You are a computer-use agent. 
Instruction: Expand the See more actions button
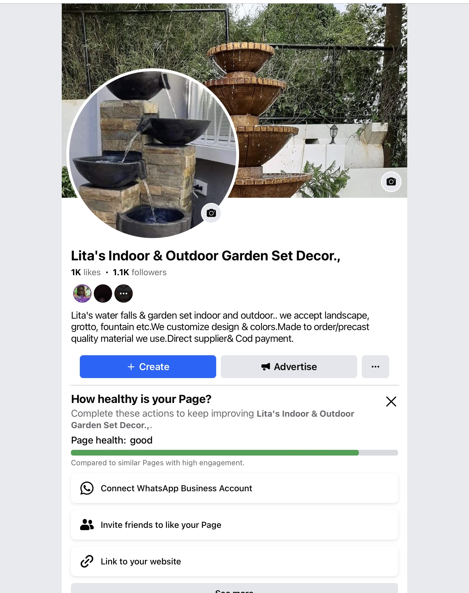(234, 588)
